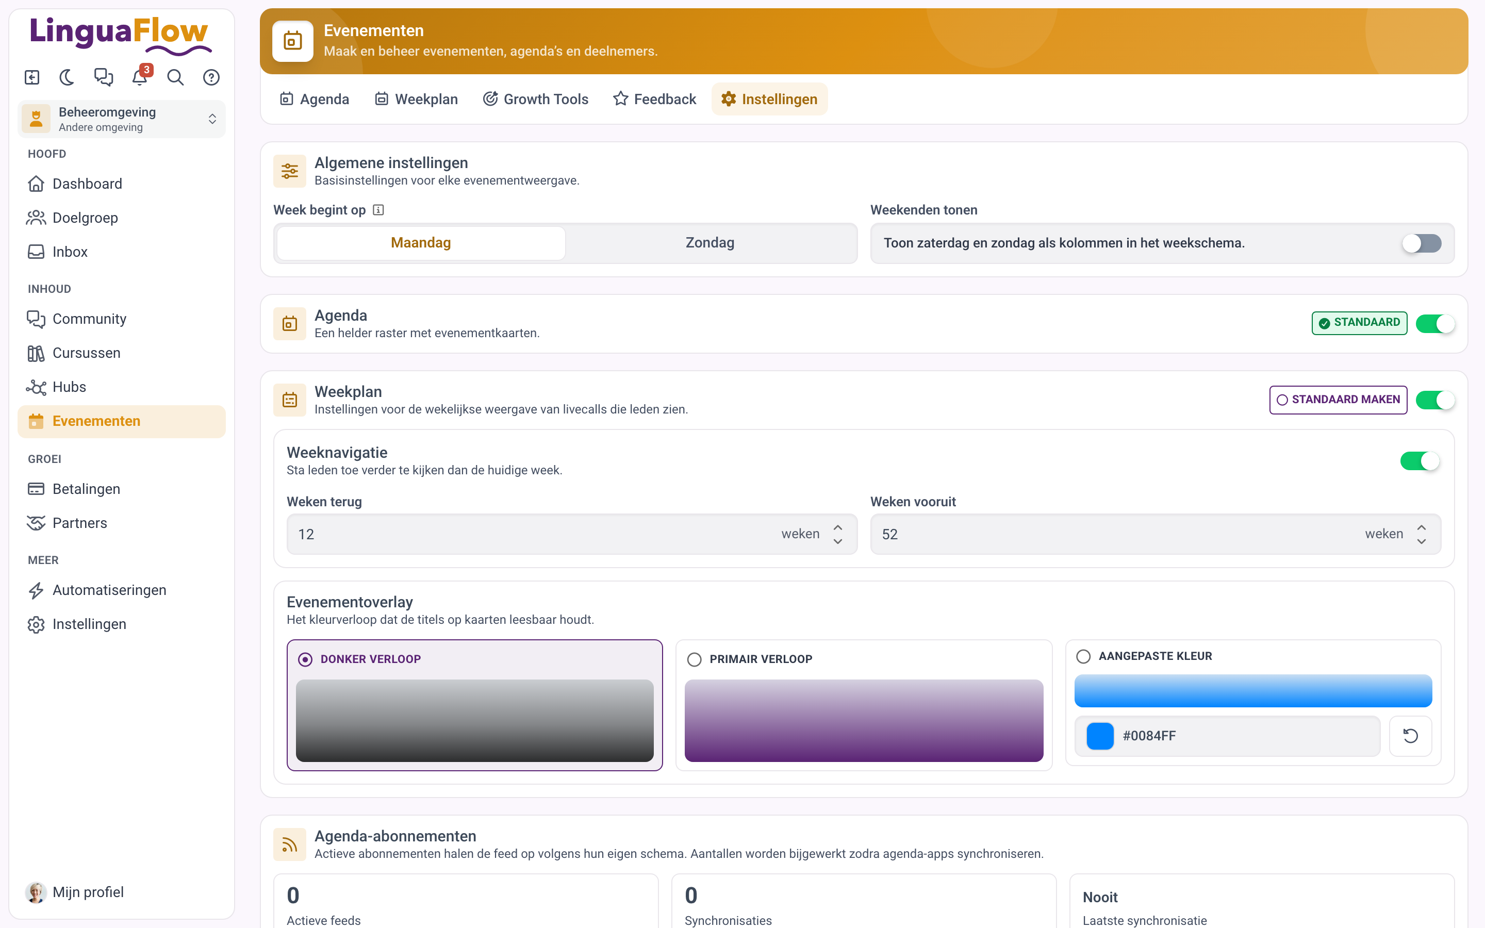
Task: Open Betalingen in the sidebar
Action: pos(122,489)
